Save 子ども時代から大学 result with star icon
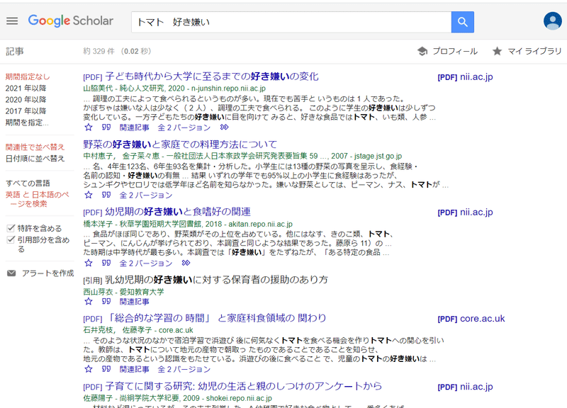This screenshot has width=567, height=408. pos(88,127)
